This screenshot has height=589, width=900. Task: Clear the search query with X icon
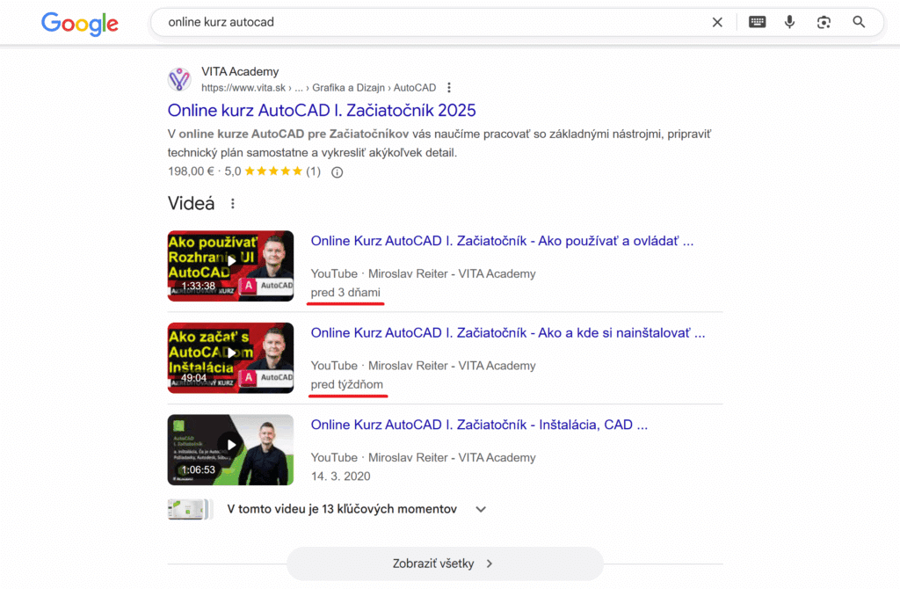[717, 22]
